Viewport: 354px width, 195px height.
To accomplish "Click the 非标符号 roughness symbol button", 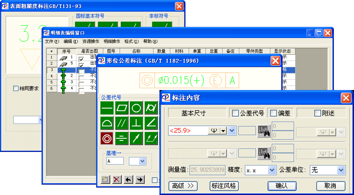I will 162,24.
